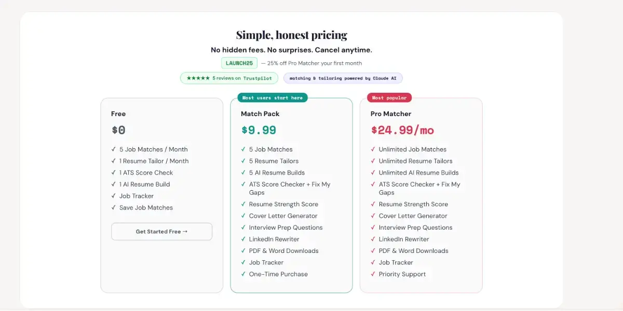Click the LAUNCH25 promo code badge
This screenshot has height=311, width=623.
pyautogui.click(x=239, y=63)
